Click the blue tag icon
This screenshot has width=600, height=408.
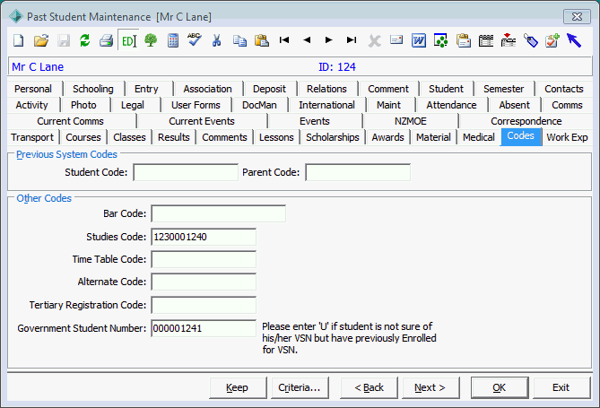pos(530,40)
